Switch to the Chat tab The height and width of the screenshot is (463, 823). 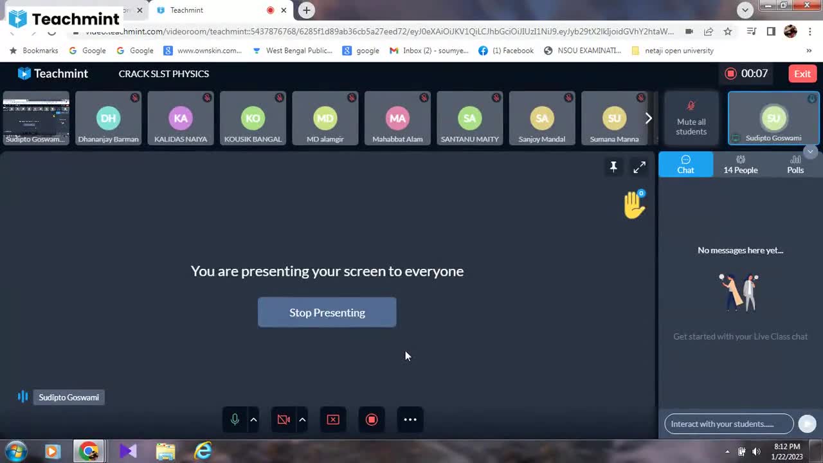(x=685, y=165)
